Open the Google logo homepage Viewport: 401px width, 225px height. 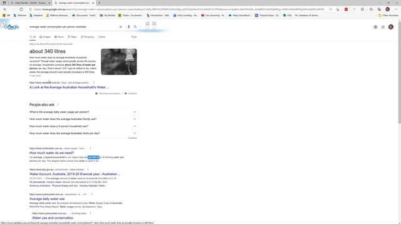click(x=11, y=26)
